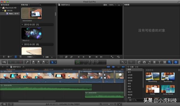Toggle the themes browser sidebar button
Viewport: 180px width, 106px height.
pos(130,100)
